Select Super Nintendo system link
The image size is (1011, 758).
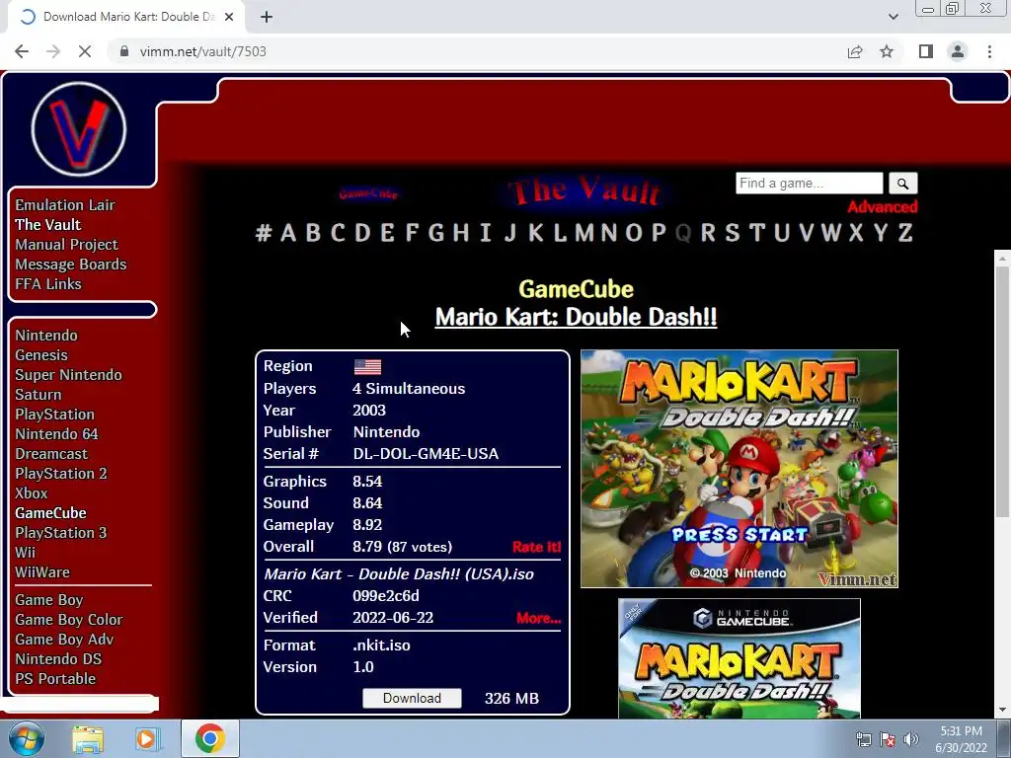click(x=68, y=375)
